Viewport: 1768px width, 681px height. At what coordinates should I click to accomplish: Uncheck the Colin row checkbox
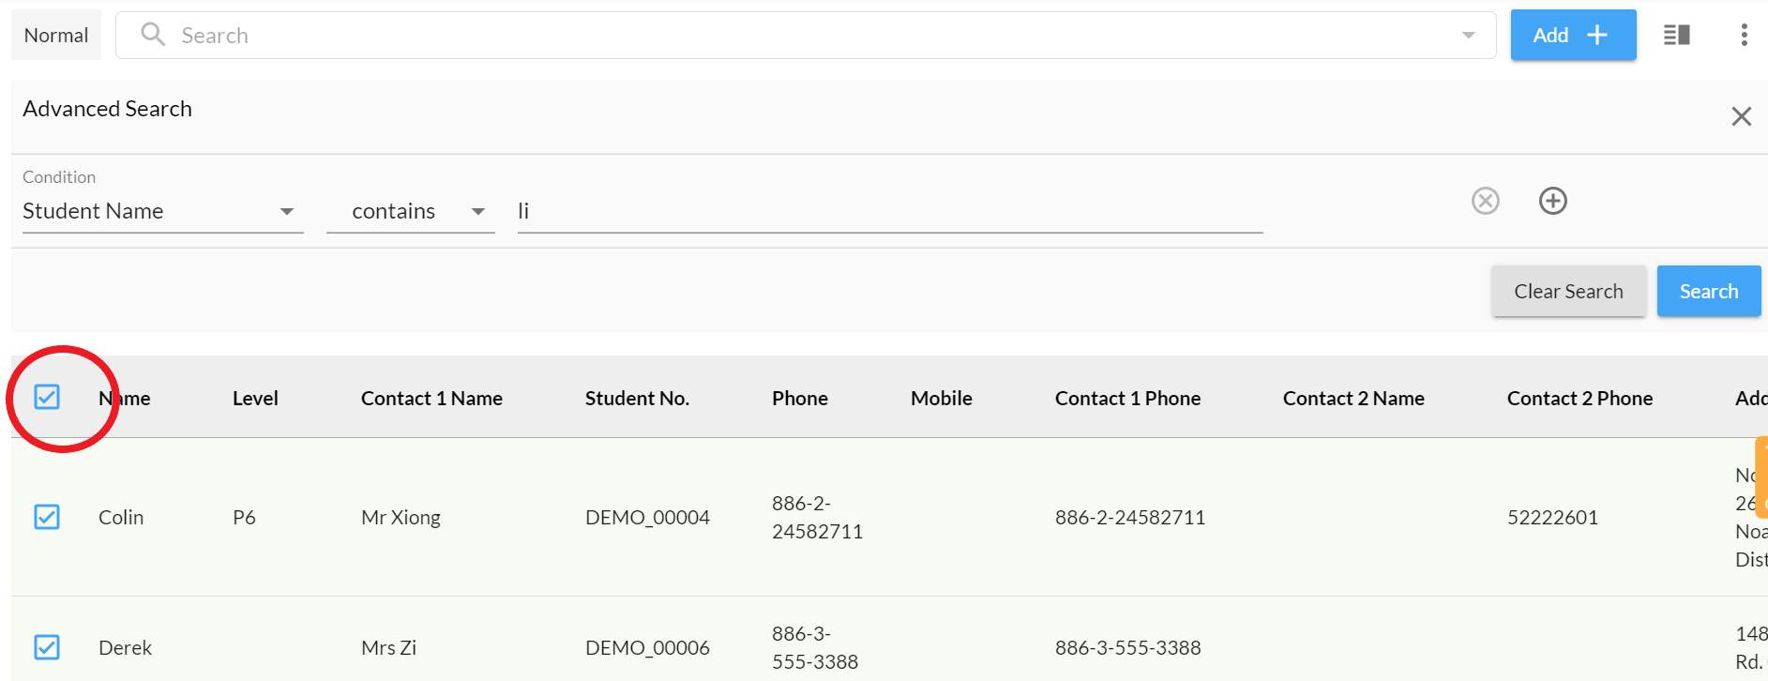tap(47, 517)
